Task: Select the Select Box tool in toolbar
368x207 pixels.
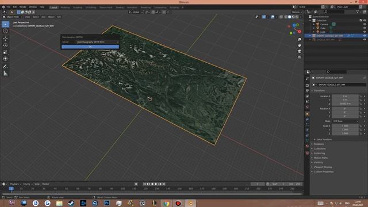Action: pyautogui.click(x=5, y=24)
